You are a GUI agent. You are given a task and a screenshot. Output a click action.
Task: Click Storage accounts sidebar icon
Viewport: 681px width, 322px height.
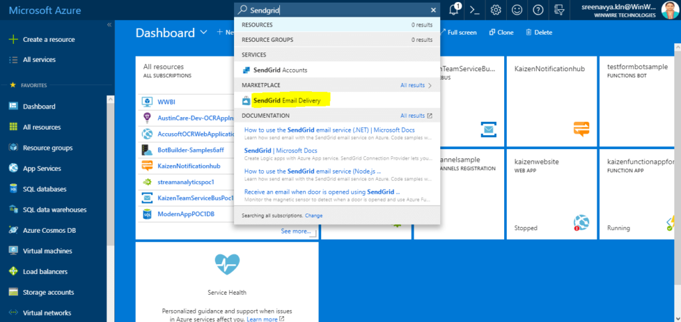(x=13, y=293)
